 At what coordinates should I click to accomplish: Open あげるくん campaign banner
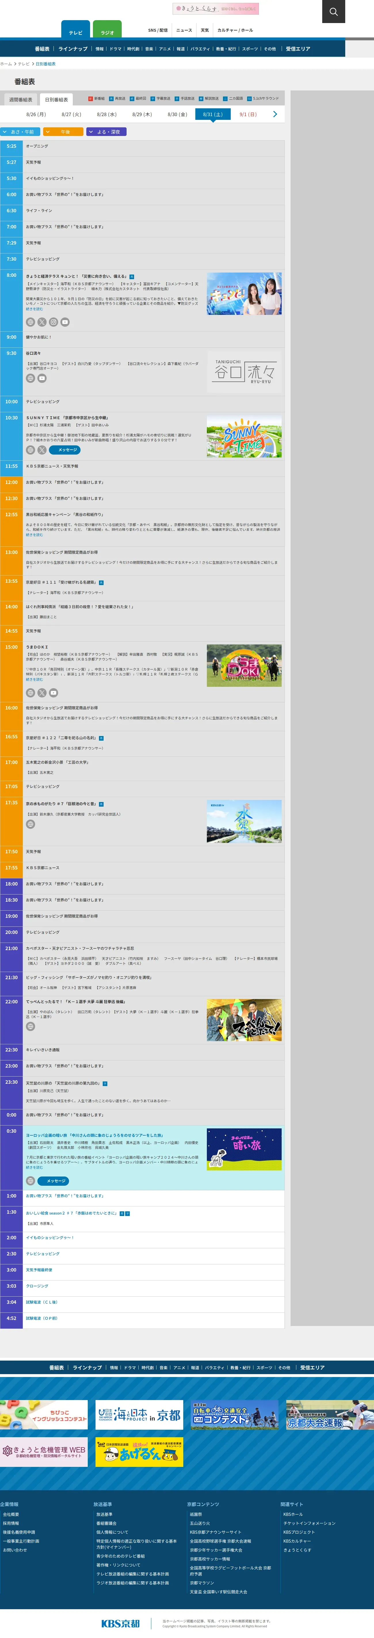click(x=139, y=1452)
